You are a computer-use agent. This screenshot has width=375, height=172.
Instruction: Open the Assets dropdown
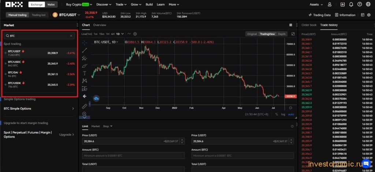click(x=316, y=4)
